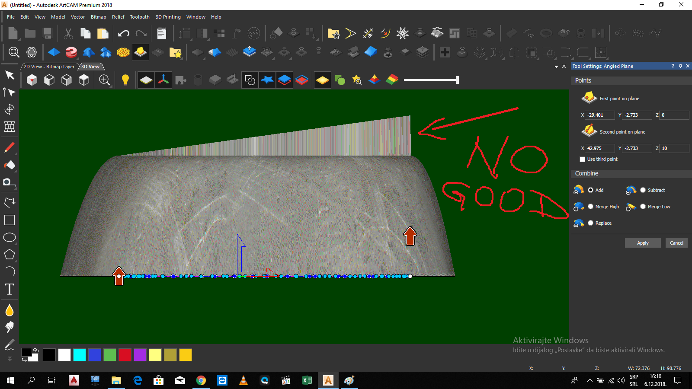Select the Text tool in the left toolbar
Image resolution: width=692 pixels, height=389 pixels.
(x=10, y=289)
